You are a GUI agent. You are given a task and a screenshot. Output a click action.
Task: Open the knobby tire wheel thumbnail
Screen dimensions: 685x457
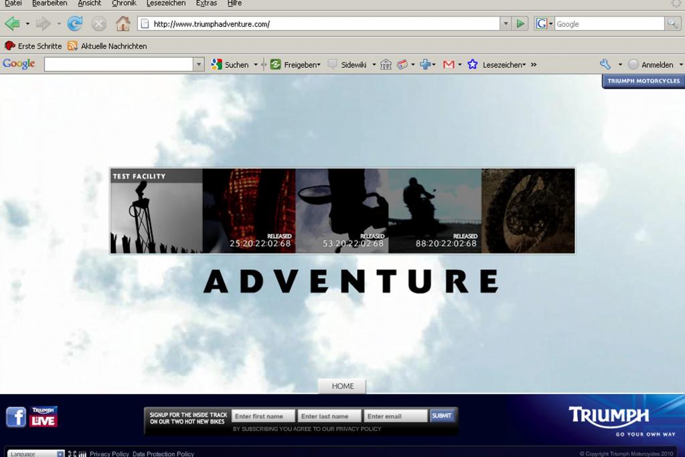pyautogui.click(x=528, y=211)
